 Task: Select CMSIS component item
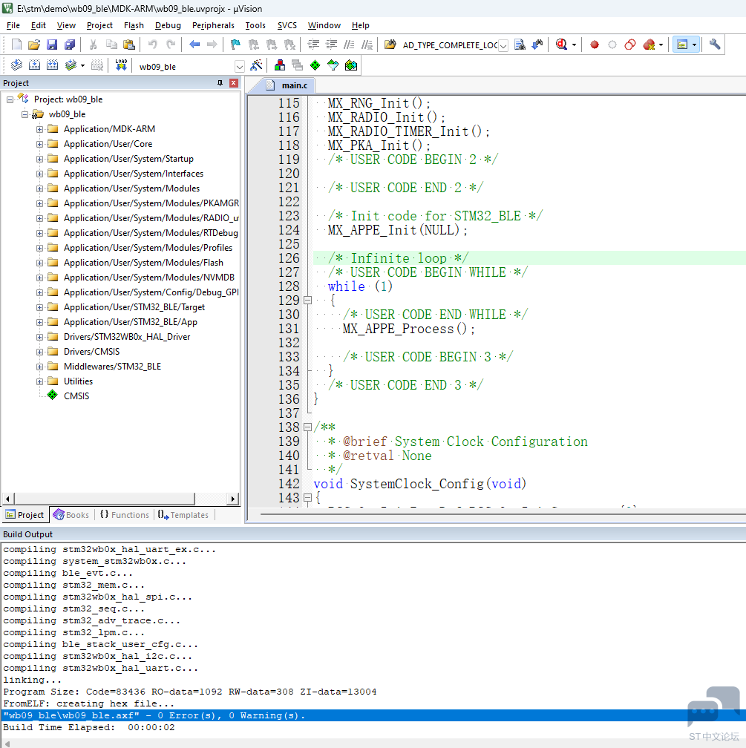coord(76,396)
